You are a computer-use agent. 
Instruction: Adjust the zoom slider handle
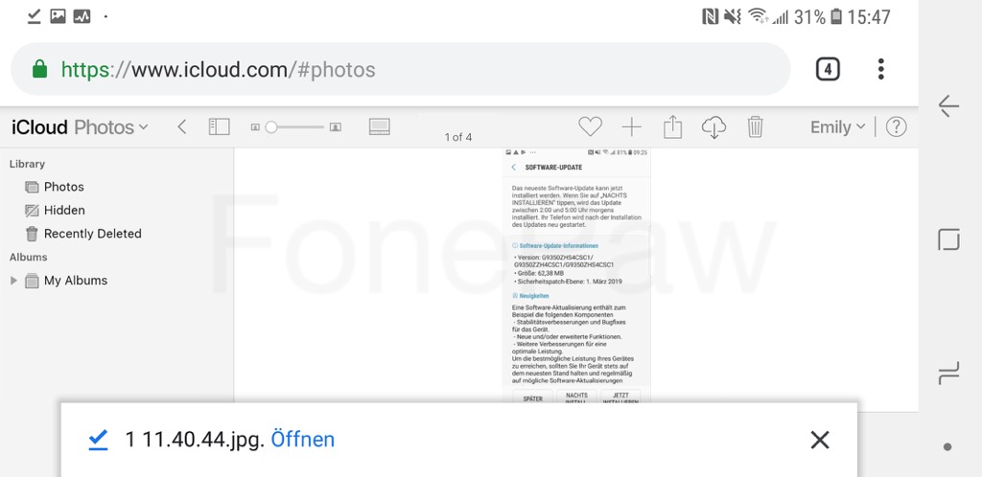pos(271,127)
